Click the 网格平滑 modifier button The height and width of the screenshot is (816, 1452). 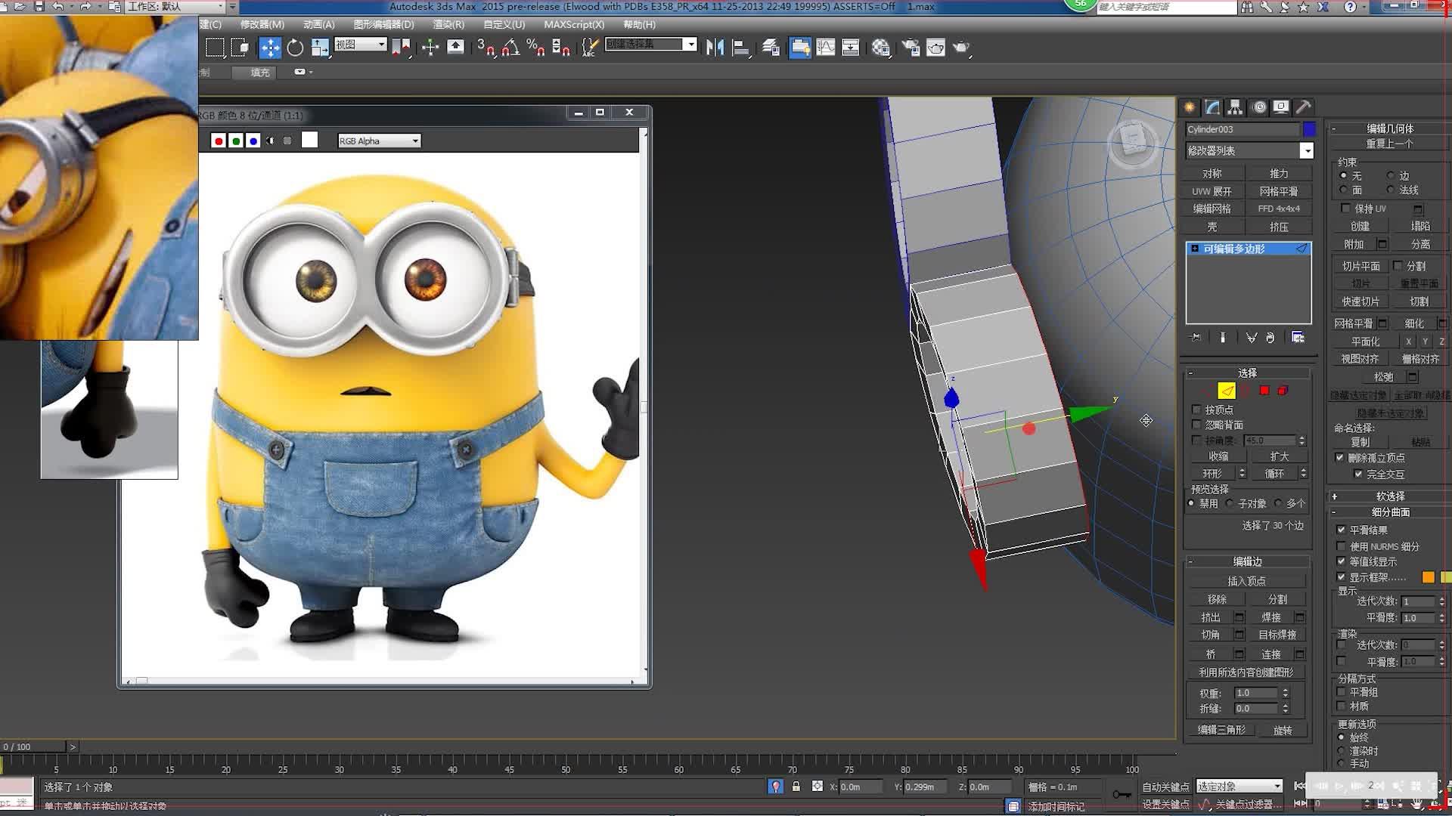[x=1279, y=191]
